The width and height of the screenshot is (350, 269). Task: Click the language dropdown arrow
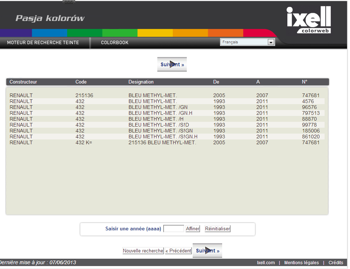(x=271, y=42)
